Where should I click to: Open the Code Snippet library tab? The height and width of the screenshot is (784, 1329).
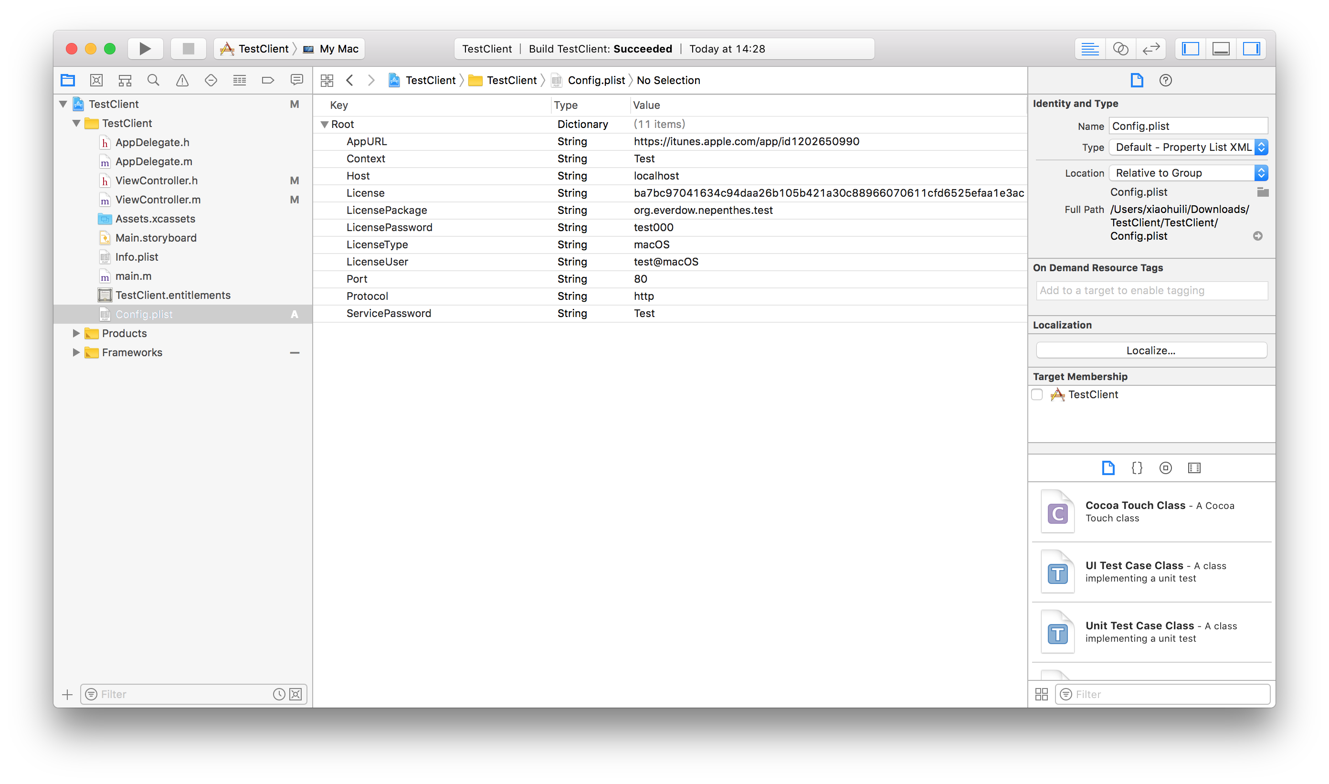pyautogui.click(x=1137, y=468)
